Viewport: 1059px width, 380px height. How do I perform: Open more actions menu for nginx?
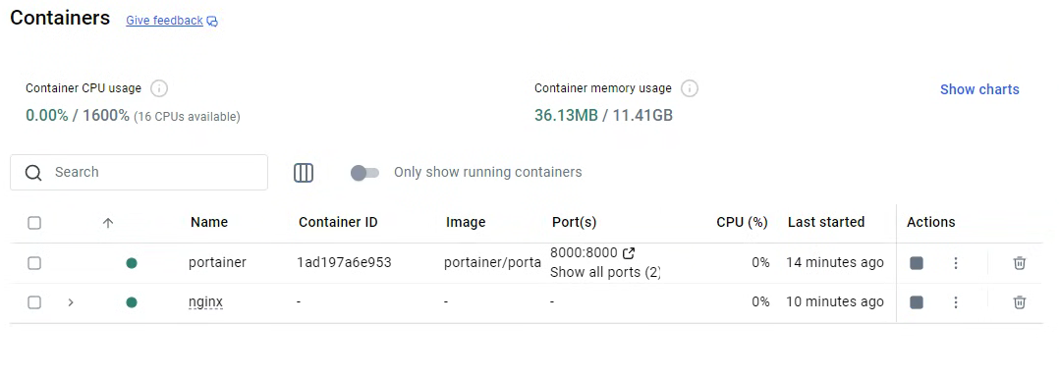(956, 302)
